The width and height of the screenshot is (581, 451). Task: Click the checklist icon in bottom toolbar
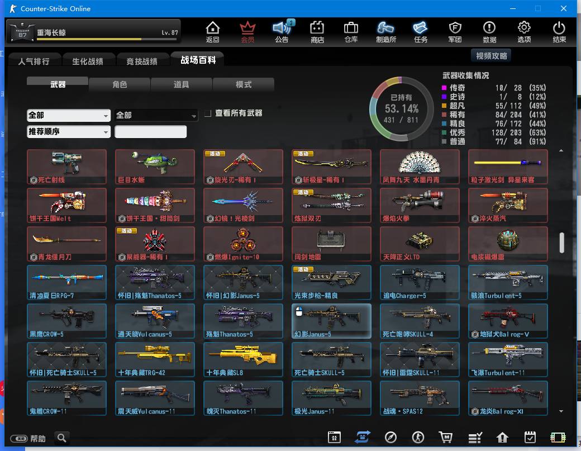click(x=475, y=438)
